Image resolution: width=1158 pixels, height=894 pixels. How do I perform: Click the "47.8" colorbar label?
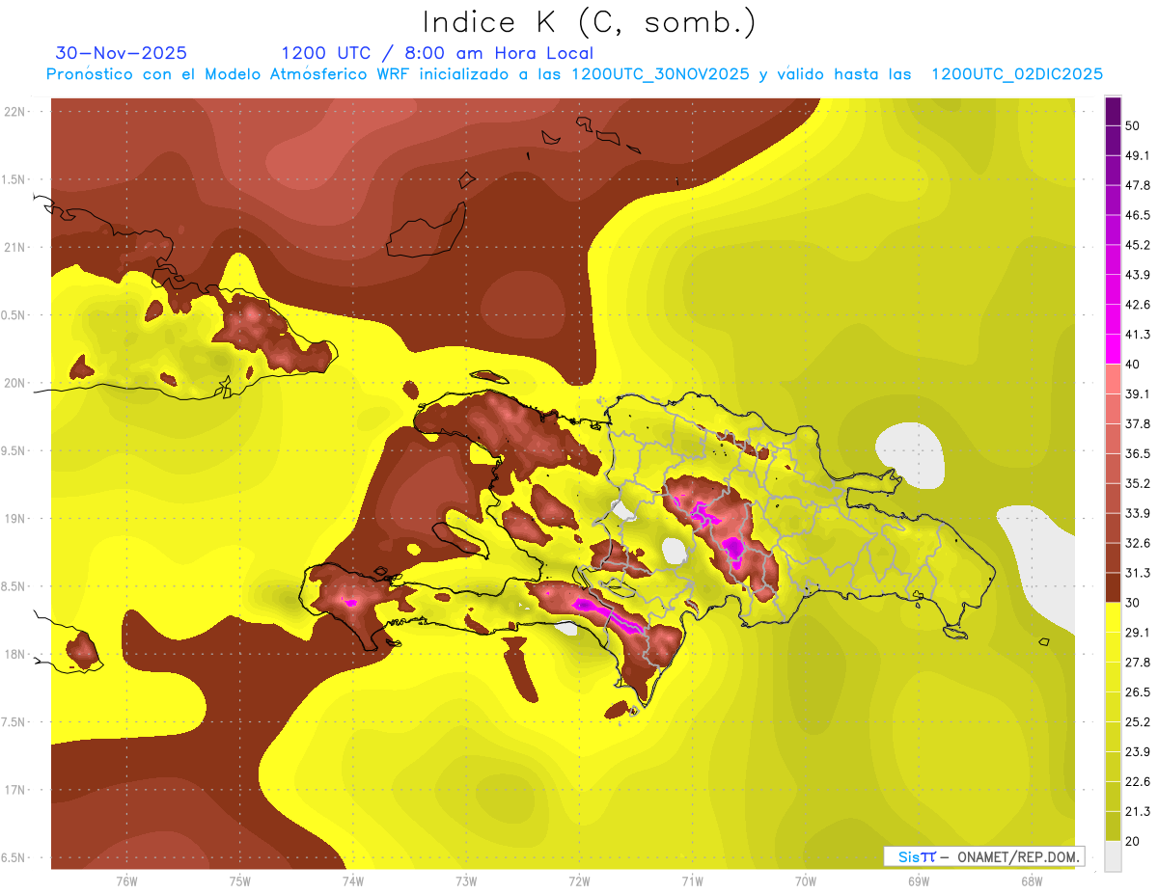tap(1137, 185)
